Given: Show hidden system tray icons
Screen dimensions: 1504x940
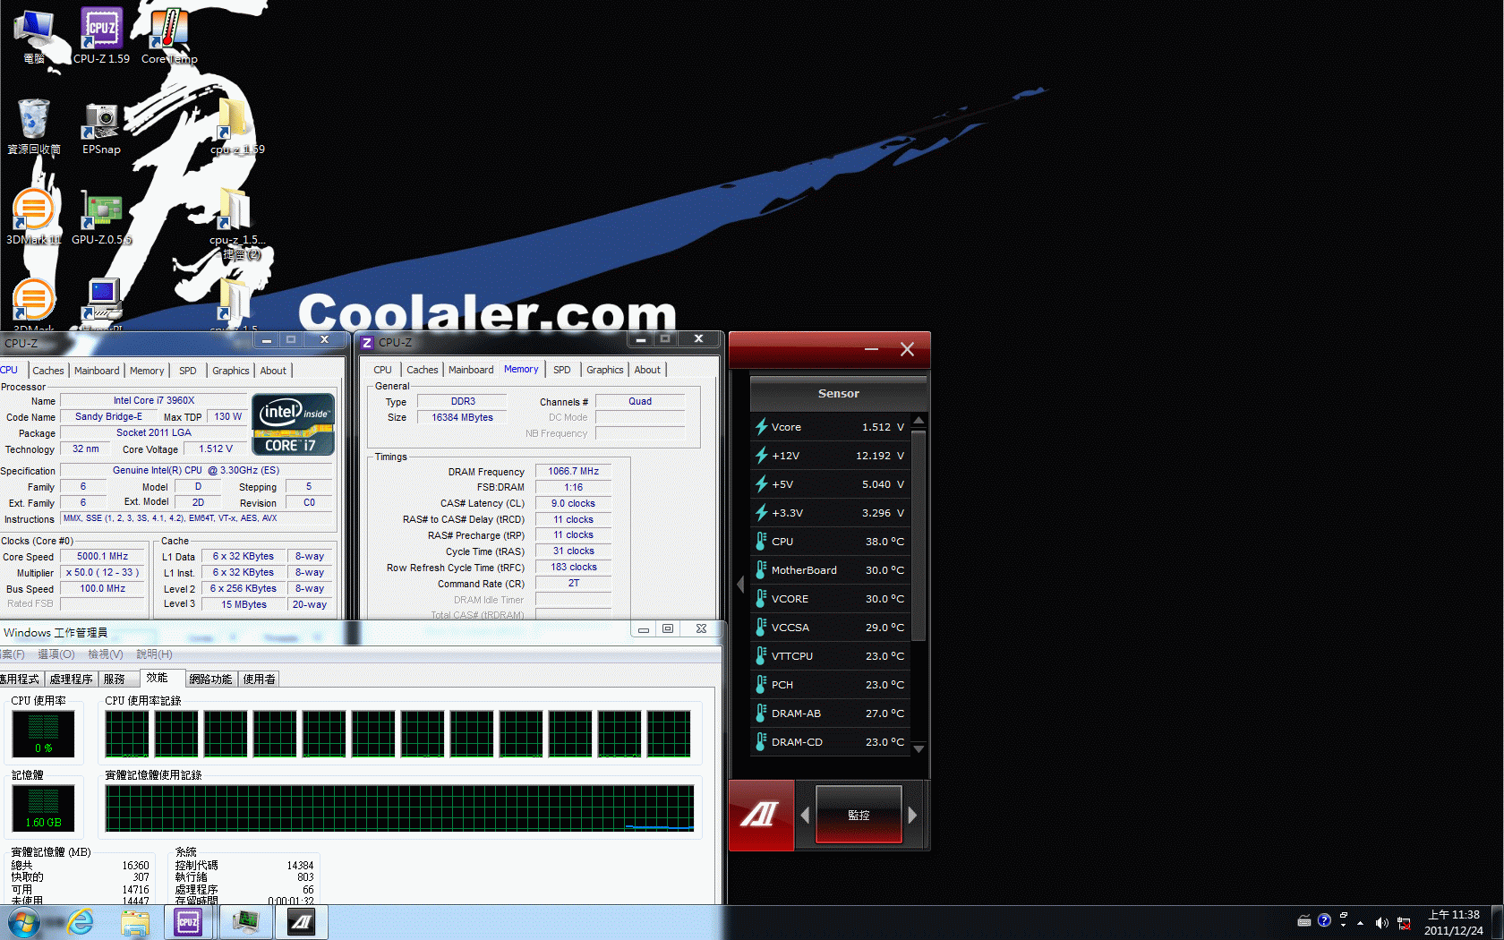Looking at the screenshot, I should (x=1360, y=923).
